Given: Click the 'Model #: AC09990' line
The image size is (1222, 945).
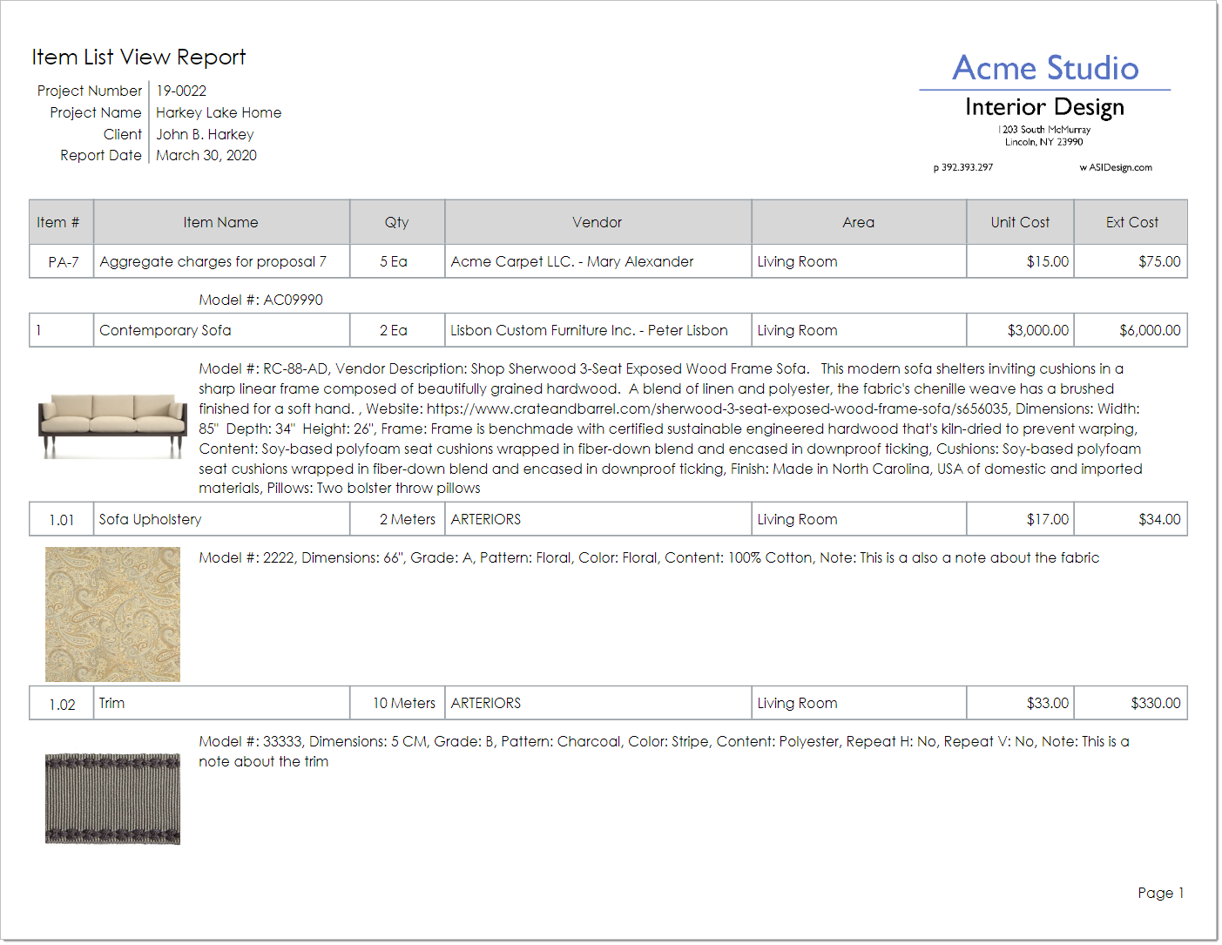Looking at the screenshot, I should click(260, 300).
